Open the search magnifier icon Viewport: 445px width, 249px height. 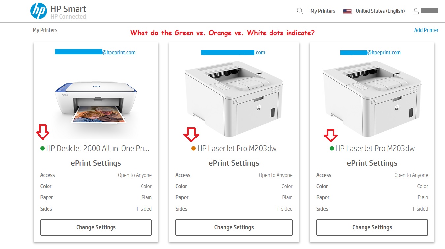click(x=300, y=11)
